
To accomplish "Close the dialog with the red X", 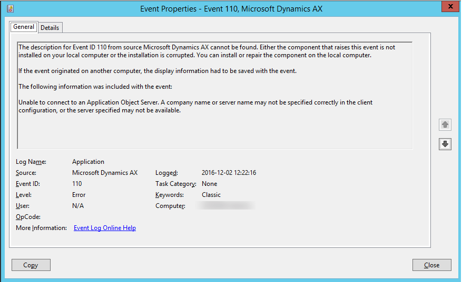I will pyautogui.click(x=450, y=6).
